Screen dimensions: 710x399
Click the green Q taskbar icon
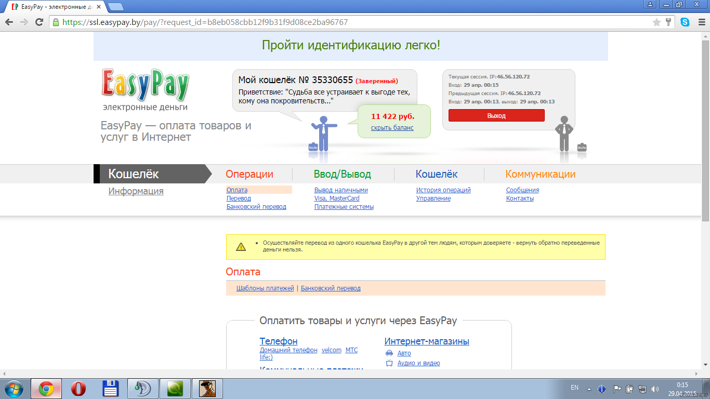[175, 389]
